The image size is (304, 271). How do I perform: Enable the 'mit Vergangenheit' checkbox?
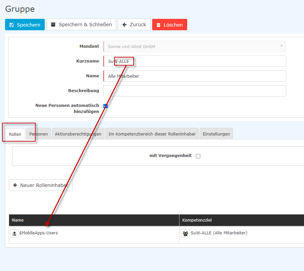click(x=198, y=156)
